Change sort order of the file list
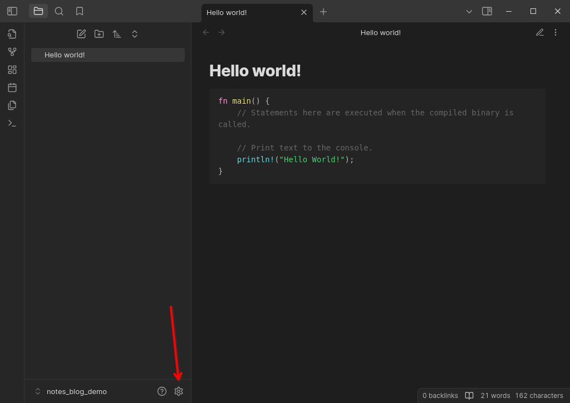The width and height of the screenshot is (570, 403). [117, 34]
